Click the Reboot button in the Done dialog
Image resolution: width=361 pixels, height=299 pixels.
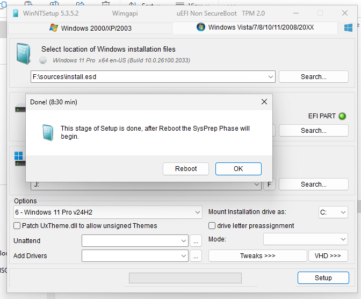tap(185, 169)
